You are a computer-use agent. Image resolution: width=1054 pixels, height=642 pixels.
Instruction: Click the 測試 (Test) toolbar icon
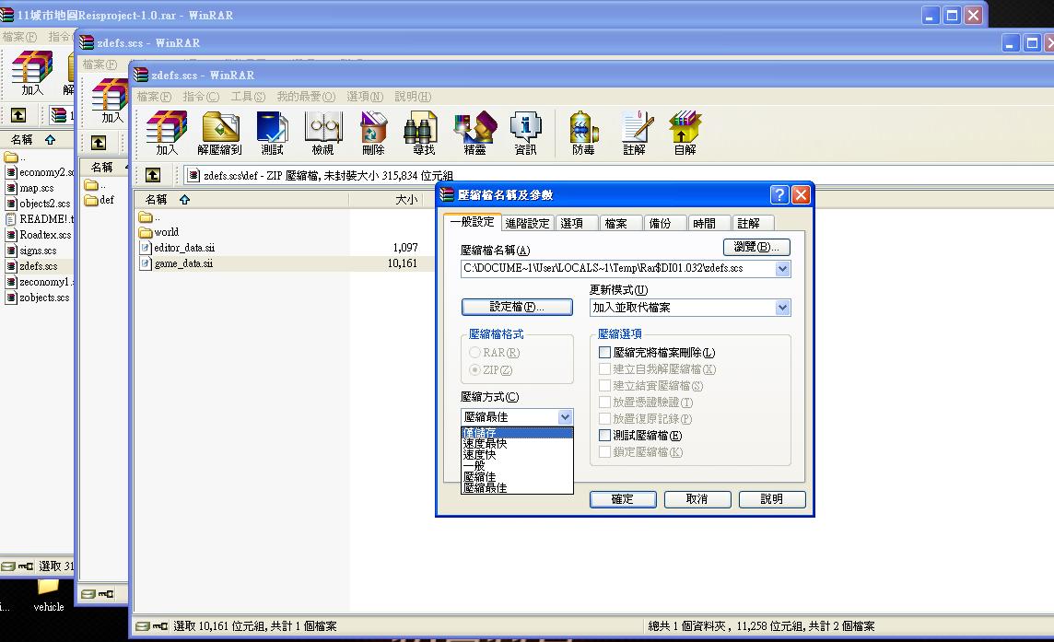pyautogui.click(x=272, y=134)
